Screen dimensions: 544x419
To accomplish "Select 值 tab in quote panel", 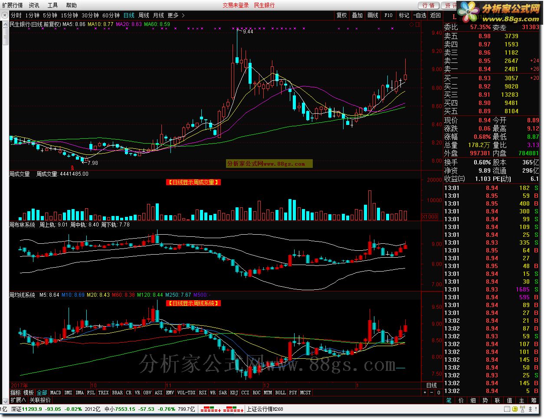I will click(510, 400).
